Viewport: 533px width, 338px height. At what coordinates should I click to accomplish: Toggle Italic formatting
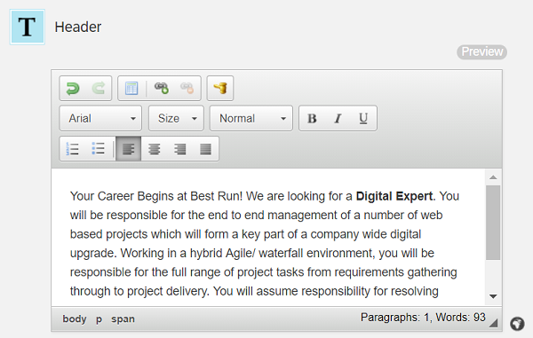(x=338, y=118)
